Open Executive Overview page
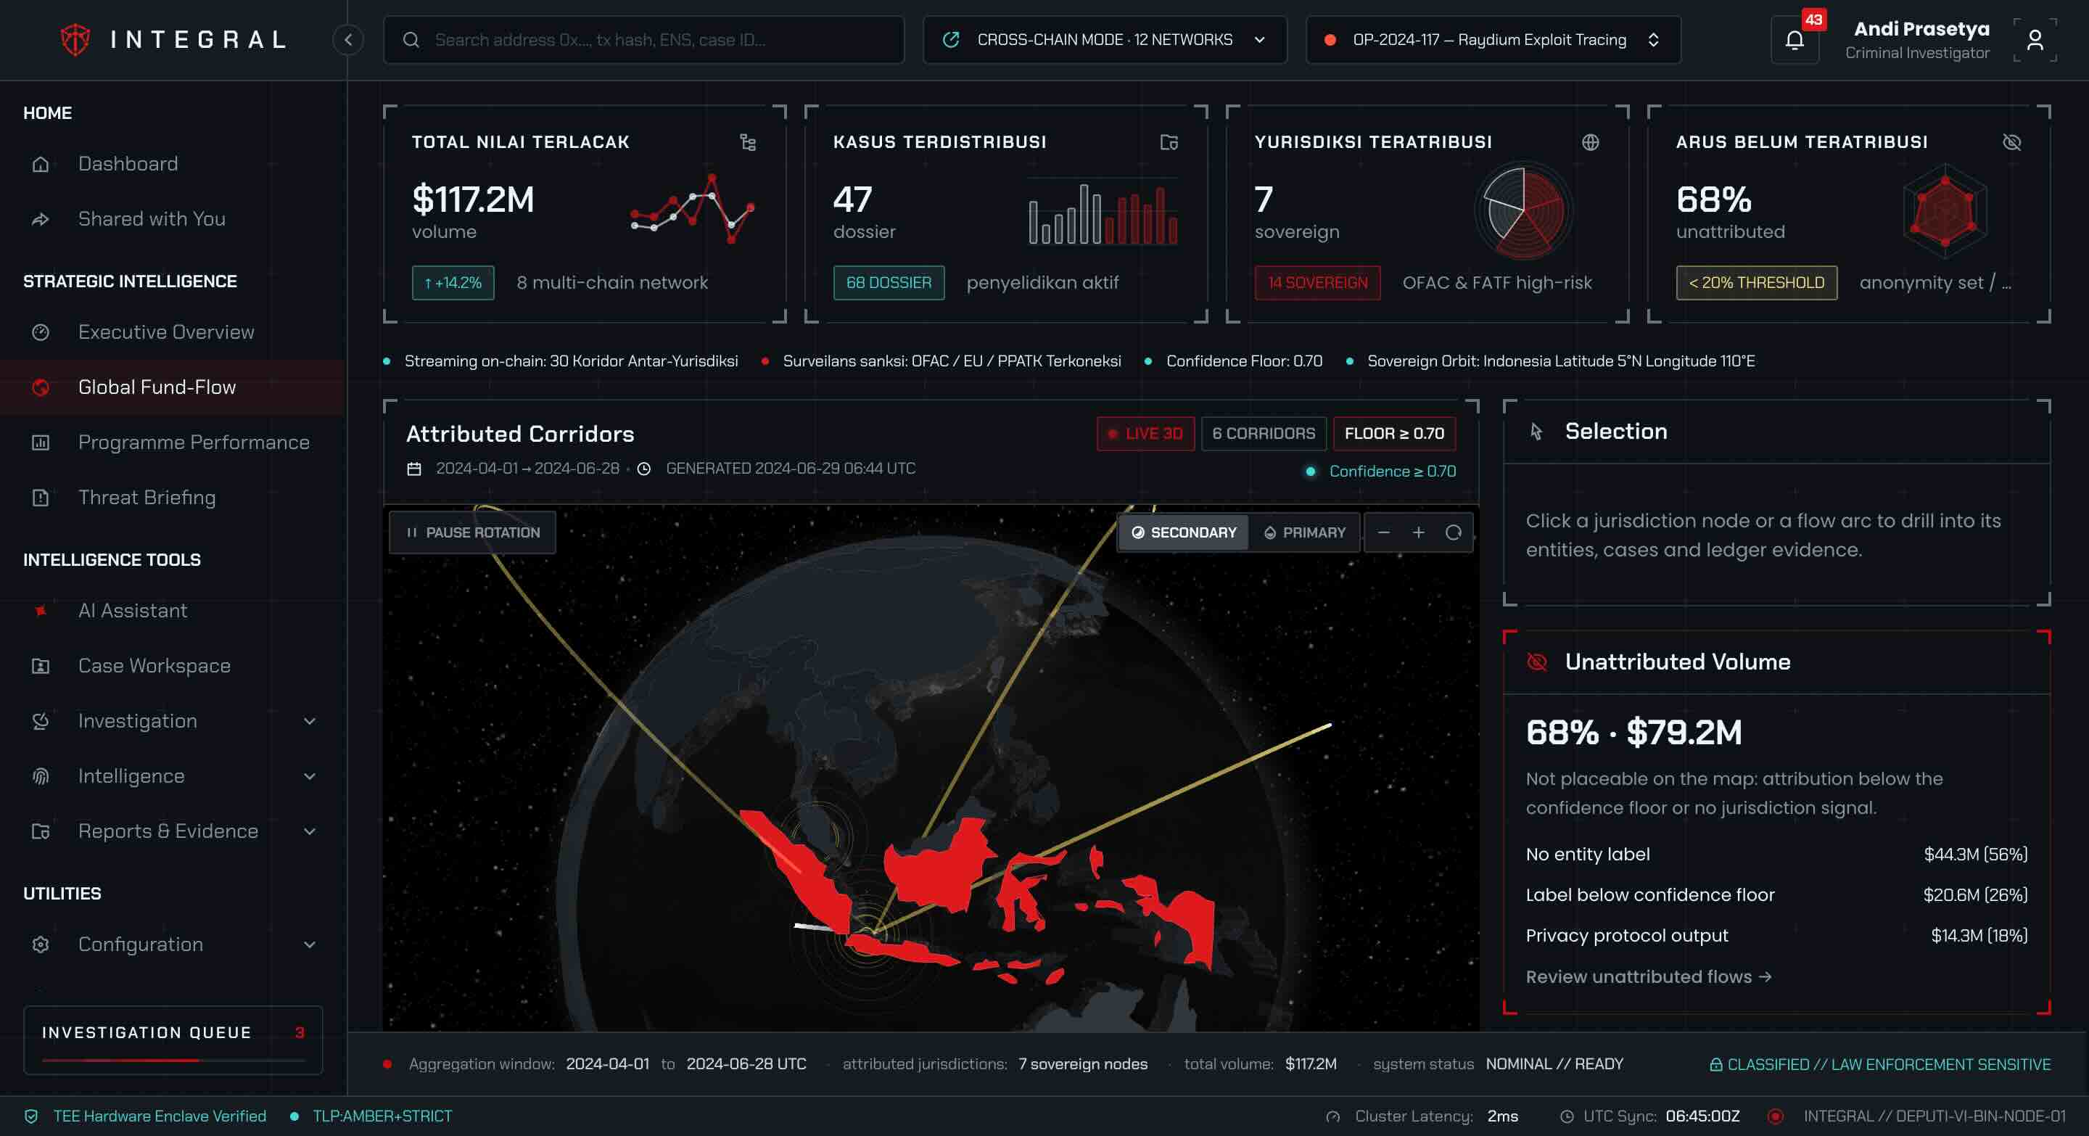 click(173, 332)
